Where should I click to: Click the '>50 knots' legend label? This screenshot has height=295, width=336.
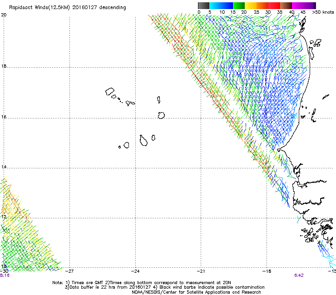click(323, 12)
